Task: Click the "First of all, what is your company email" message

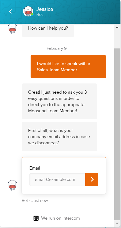Action: (59, 136)
